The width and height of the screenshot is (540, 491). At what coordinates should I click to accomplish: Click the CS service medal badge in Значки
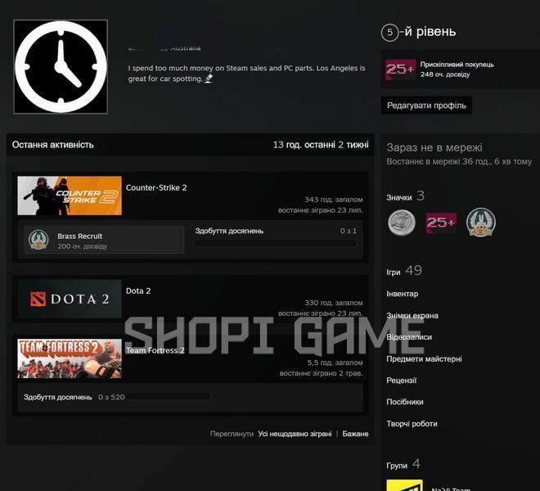click(481, 223)
